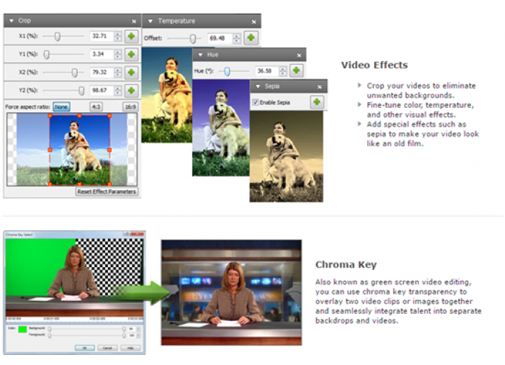The width and height of the screenshot is (505, 365).
Task: Collapse the Hue panel with its triangle
Action: coord(200,55)
